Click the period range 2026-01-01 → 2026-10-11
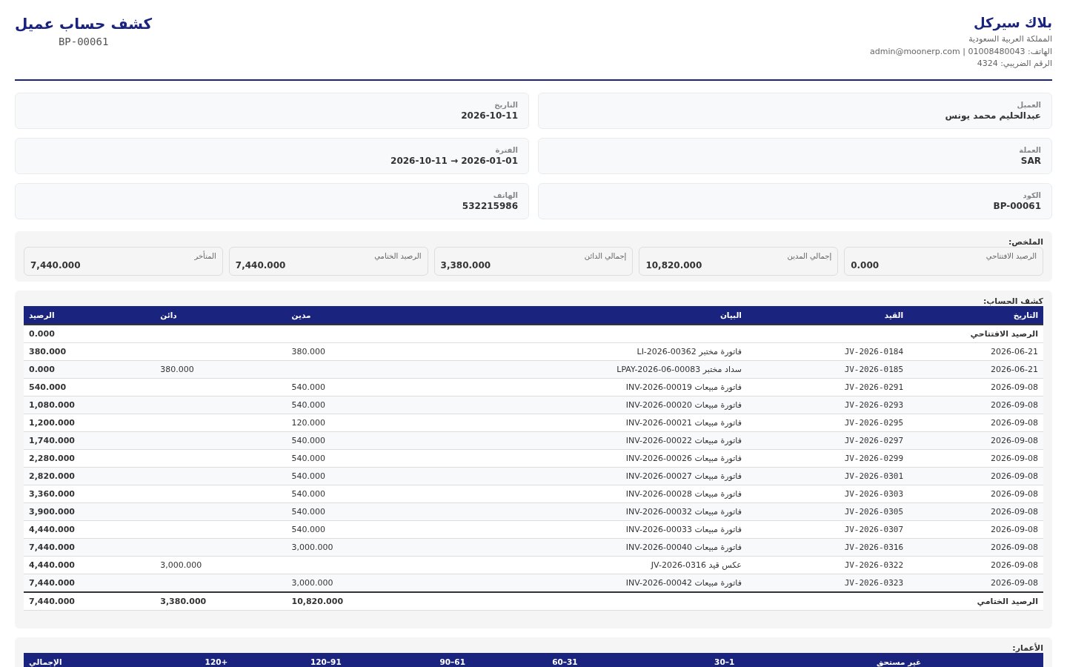 click(x=454, y=161)
